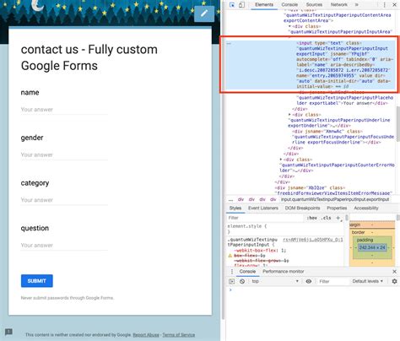Click the gender answer field
This screenshot has height=341, width=400.
pos(64,155)
